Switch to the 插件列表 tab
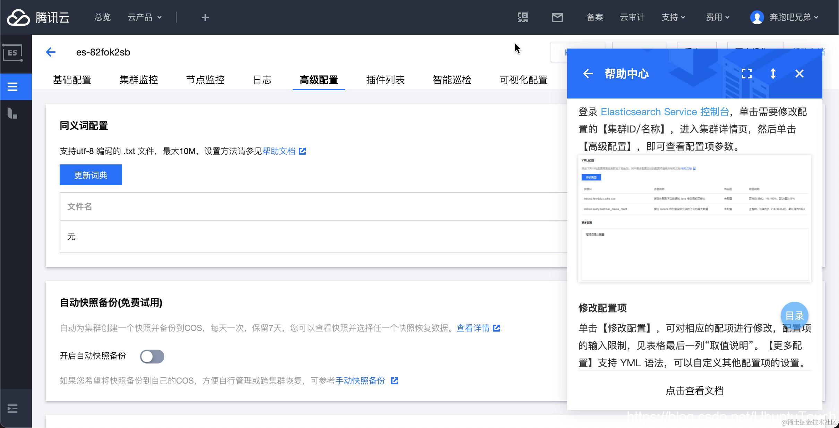This screenshot has height=428, width=839. tap(385, 80)
